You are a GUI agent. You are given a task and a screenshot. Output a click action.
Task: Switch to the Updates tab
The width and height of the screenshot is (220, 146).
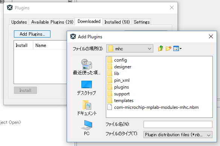point(19,22)
